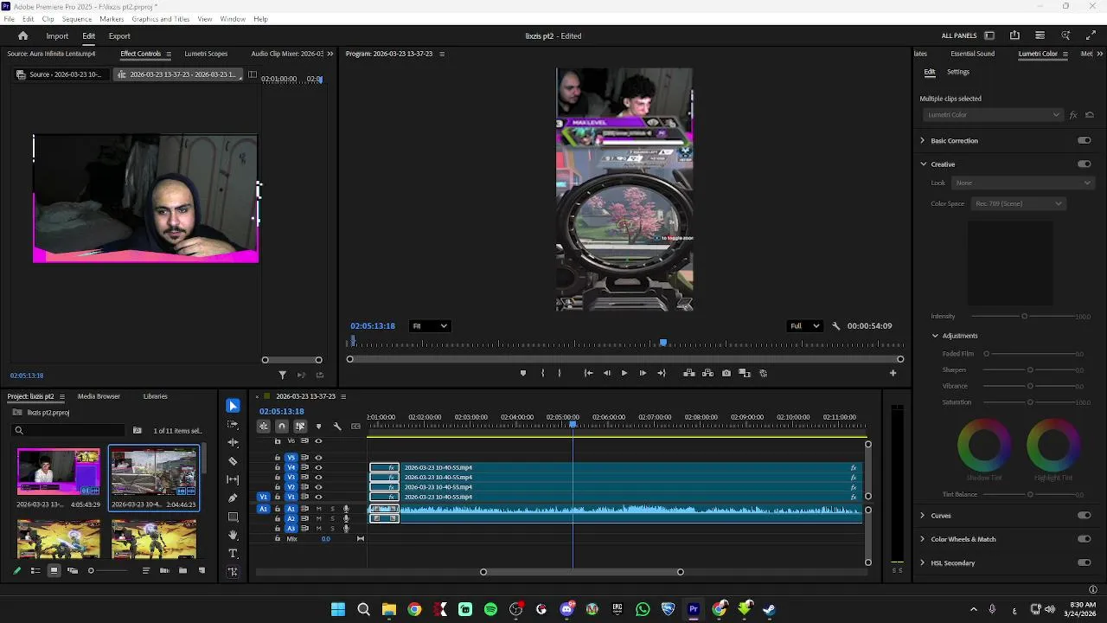Switch to the Import workspace
The height and width of the screenshot is (623, 1107).
pos(57,35)
